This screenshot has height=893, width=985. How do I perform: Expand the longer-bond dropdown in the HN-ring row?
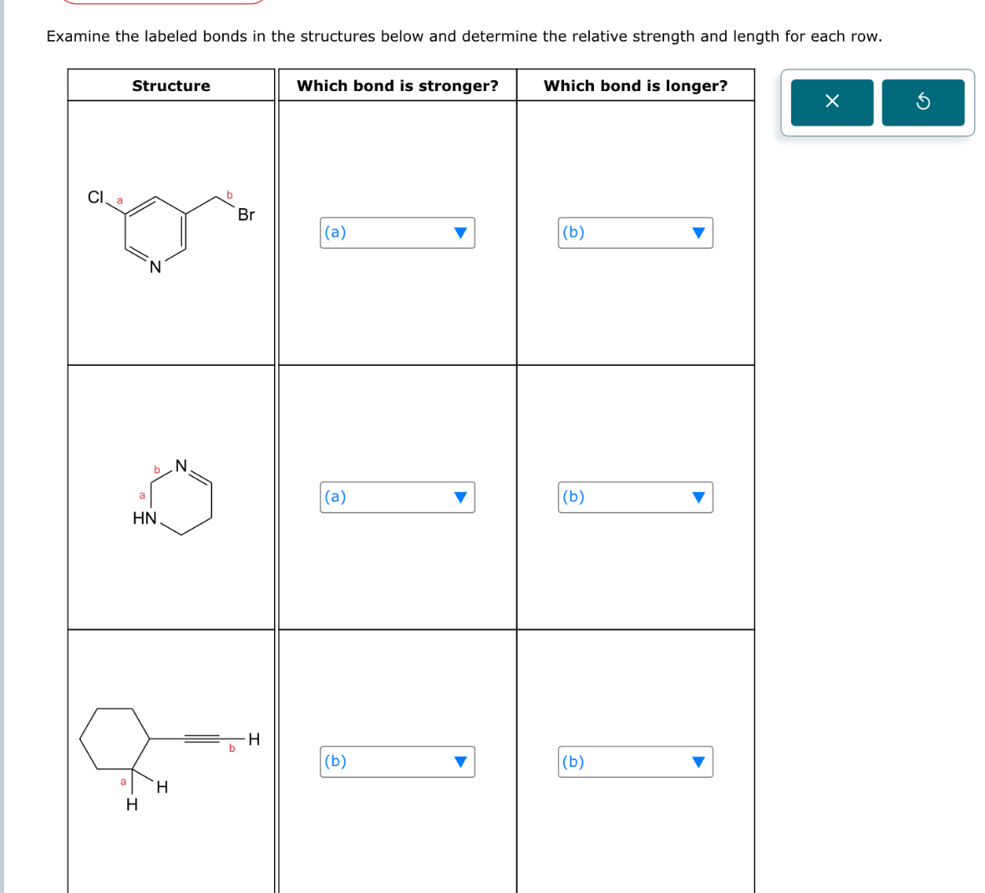pyautogui.click(x=635, y=497)
